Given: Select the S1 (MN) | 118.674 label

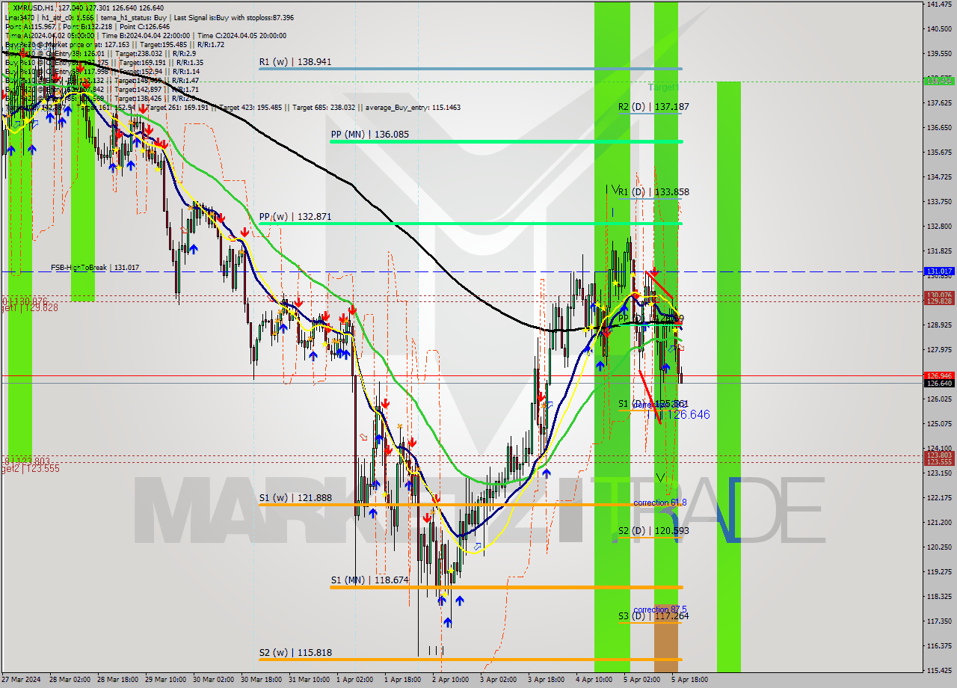Looking at the screenshot, I should pyautogui.click(x=370, y=580).
